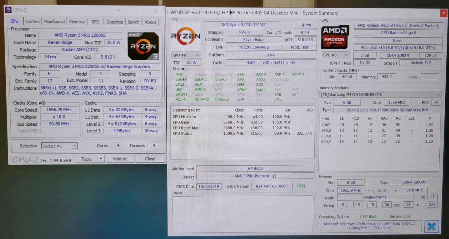
Task: Click the Validate button
Action: click(120, 159)
